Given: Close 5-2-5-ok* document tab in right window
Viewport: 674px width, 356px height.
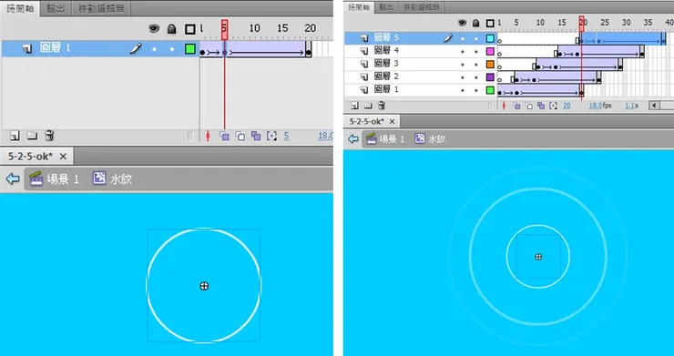Looking at the screenshot, I should [x=392, y=122].
